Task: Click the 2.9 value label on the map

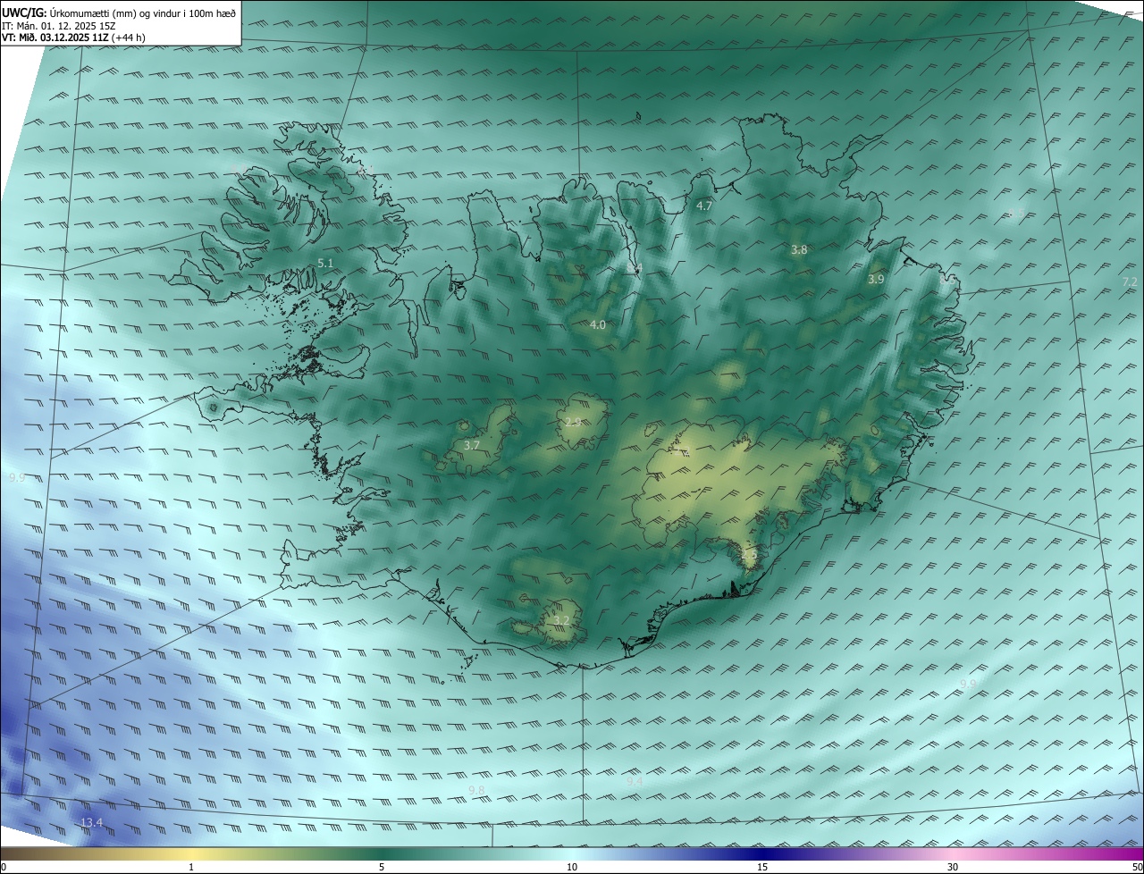Action: [x=573, y=421]
